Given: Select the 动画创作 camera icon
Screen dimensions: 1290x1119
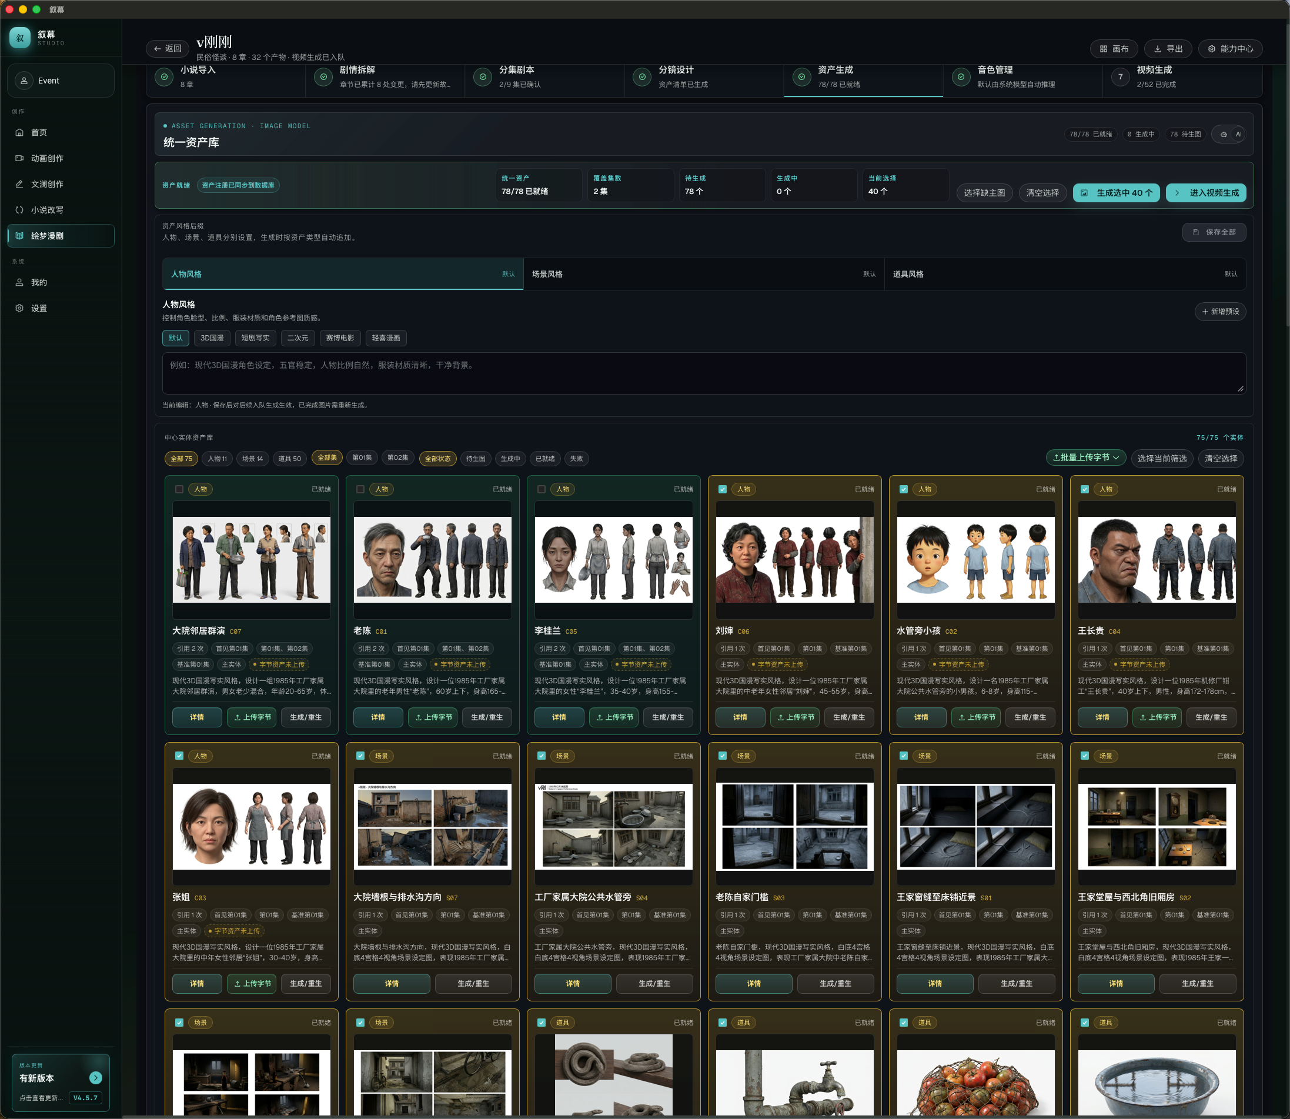Looking at the screenshot, I should click(19, 158).
